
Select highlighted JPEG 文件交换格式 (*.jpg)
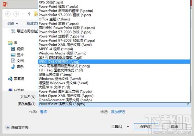click(x=114, y=61)
